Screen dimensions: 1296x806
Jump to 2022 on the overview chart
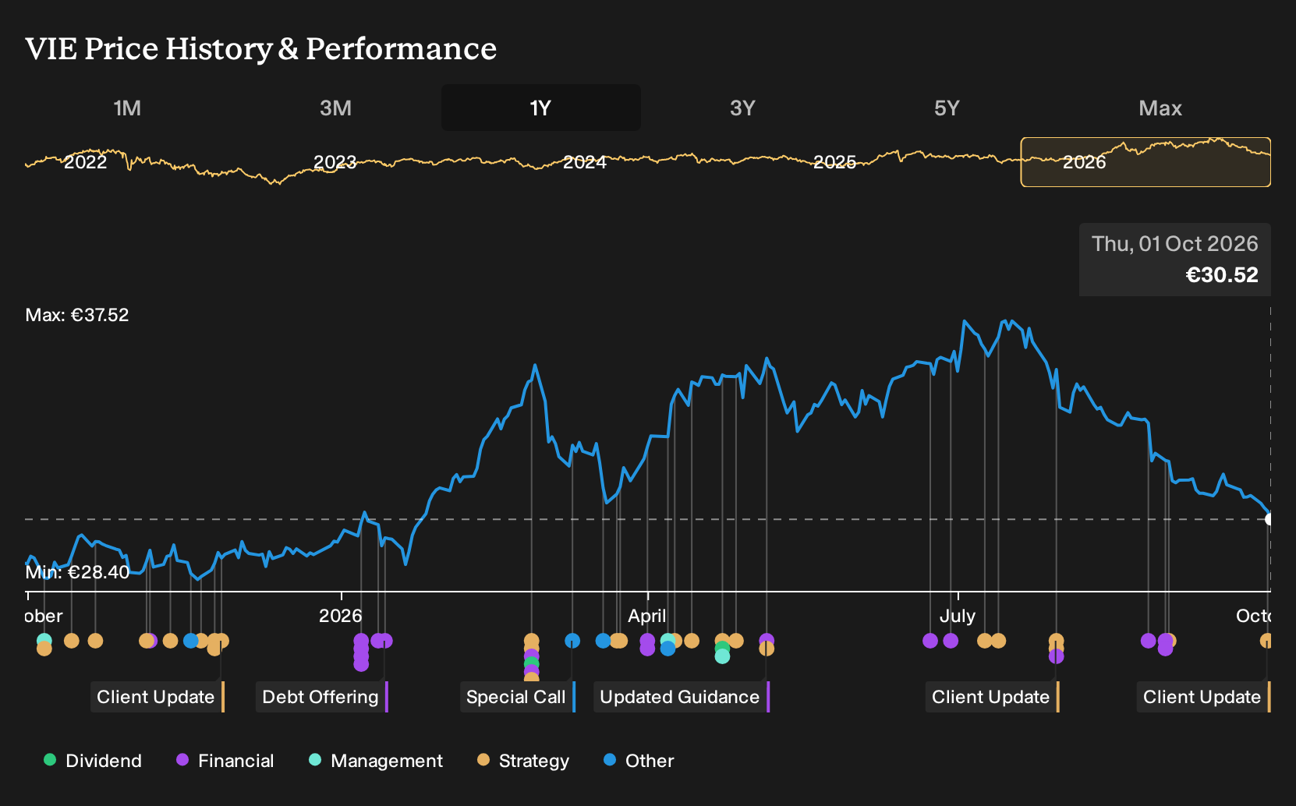85,162
